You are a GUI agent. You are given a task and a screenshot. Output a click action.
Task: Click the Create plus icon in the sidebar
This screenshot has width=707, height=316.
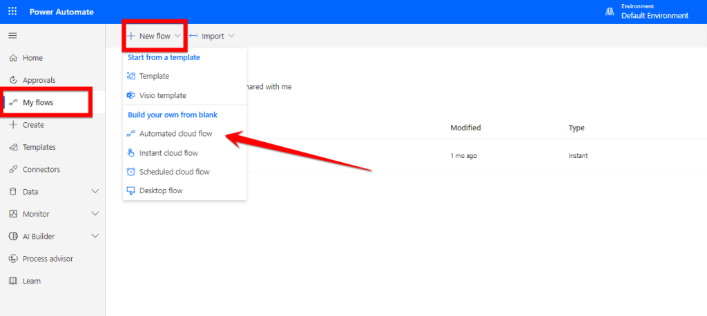click(x=13, y=125)
